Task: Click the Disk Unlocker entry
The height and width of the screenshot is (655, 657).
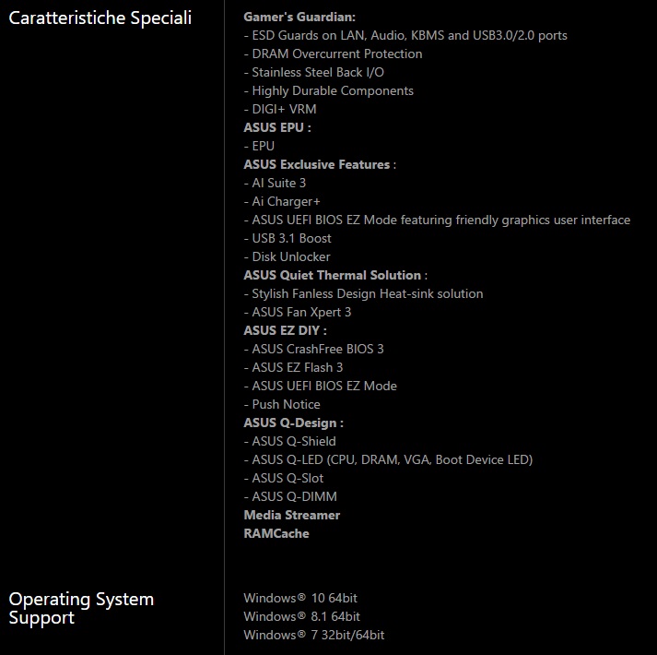Action: [x=287, y=256]
